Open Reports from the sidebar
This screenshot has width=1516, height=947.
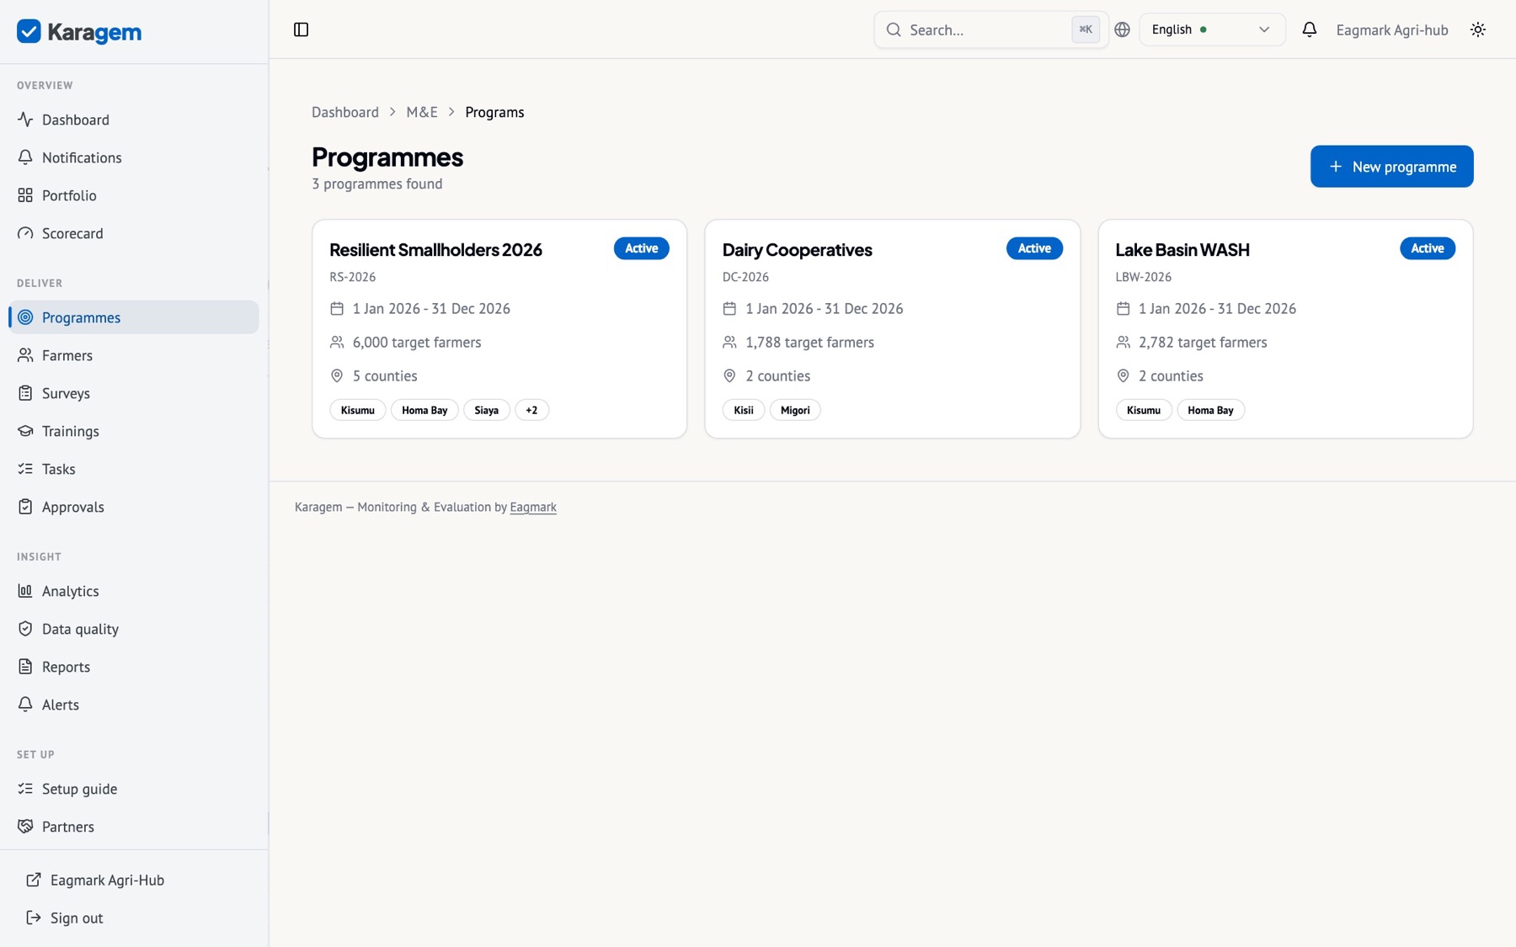134,667
